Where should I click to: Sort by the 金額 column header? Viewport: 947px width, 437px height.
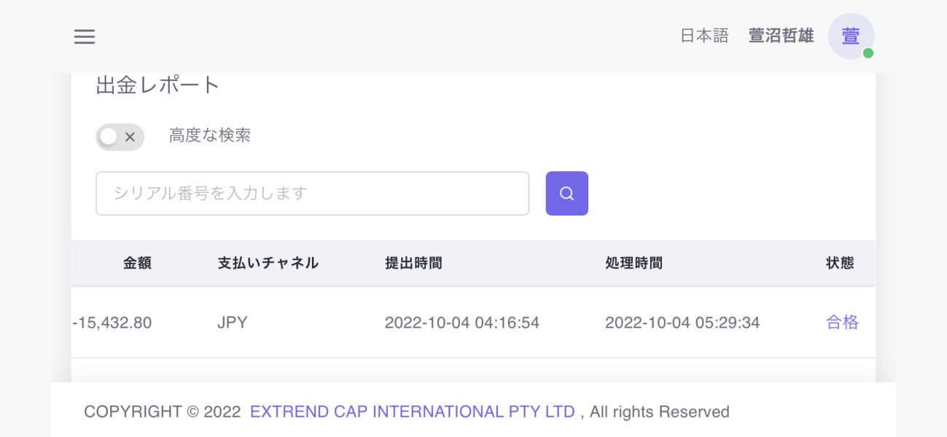(137, 263)
